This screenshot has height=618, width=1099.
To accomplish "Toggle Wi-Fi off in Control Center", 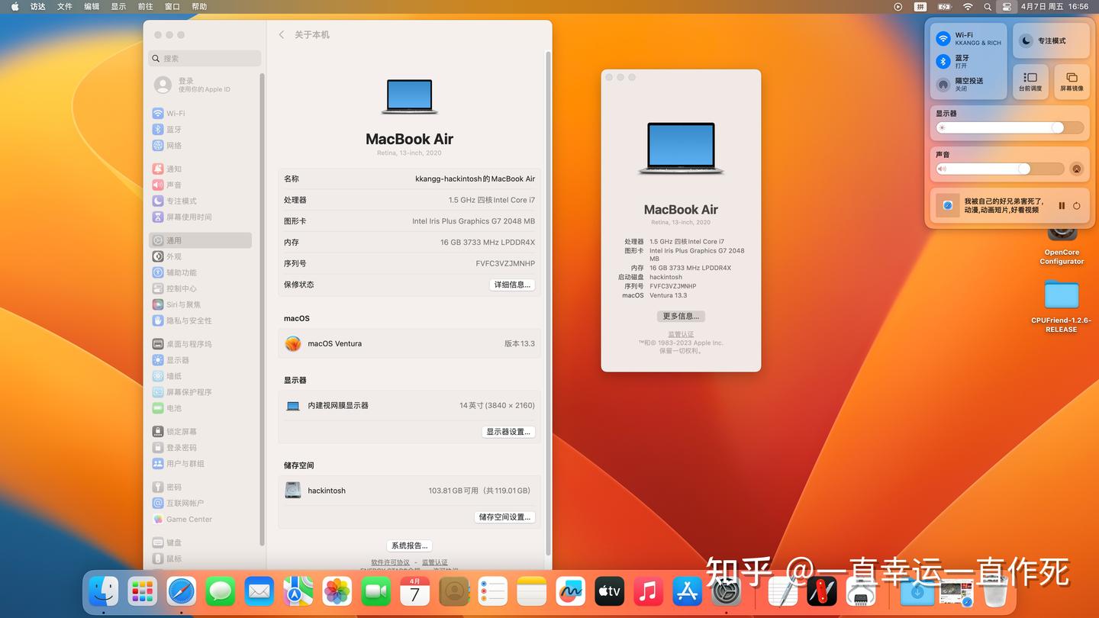I will click(x=943, y=39).
